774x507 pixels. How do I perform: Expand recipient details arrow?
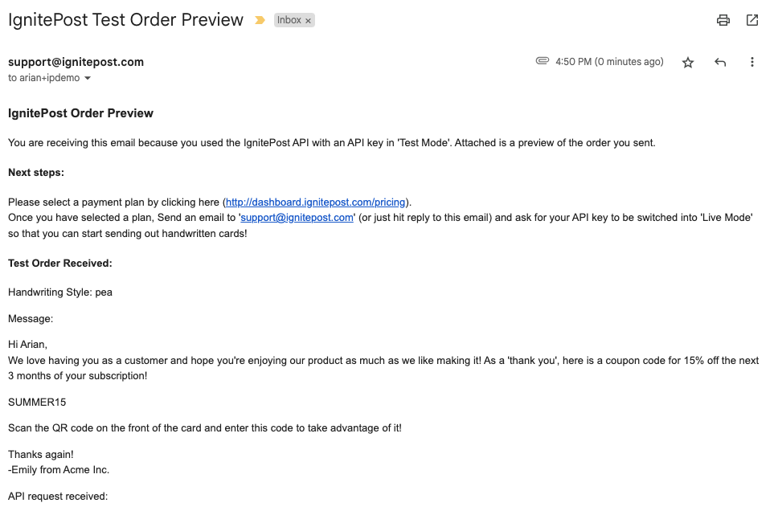tap(88, 79)
